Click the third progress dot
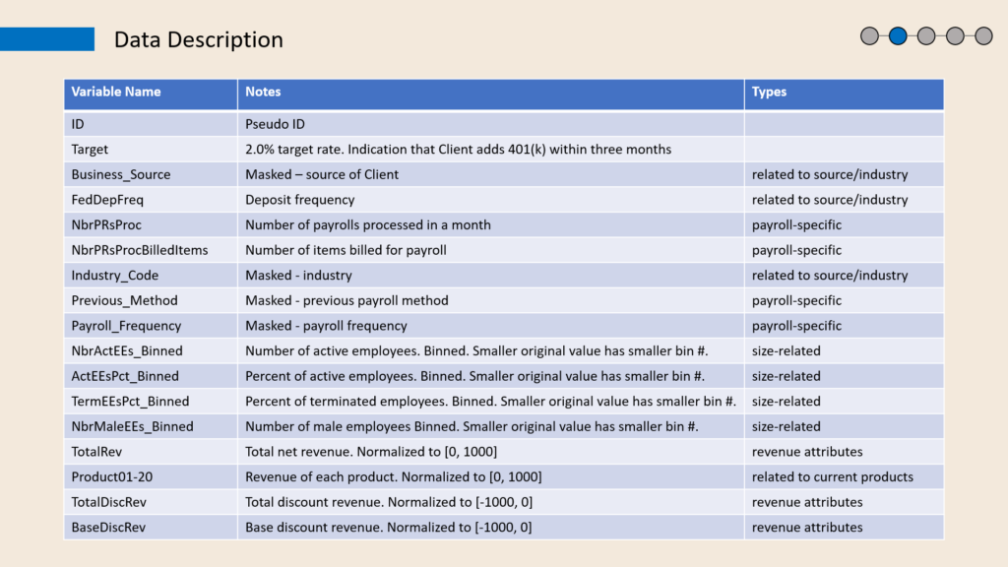Screen dimensions: 1008x567 [926, 36]
